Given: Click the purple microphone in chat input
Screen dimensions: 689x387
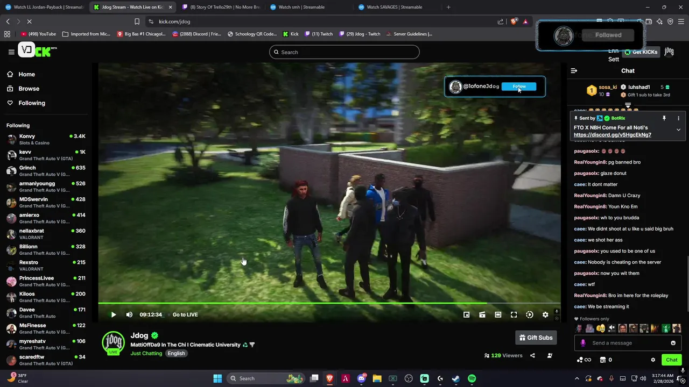Looking at the screenshot, I should point(582,343).
